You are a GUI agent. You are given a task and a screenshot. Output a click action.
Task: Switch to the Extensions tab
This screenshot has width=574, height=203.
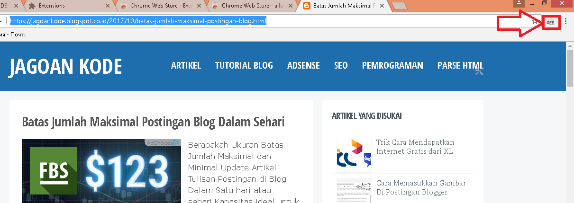[x=68, y=6]
